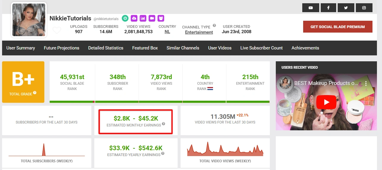Open the Similar Channels tab
Screen dimensions: 382x170
tap(183, 48)
